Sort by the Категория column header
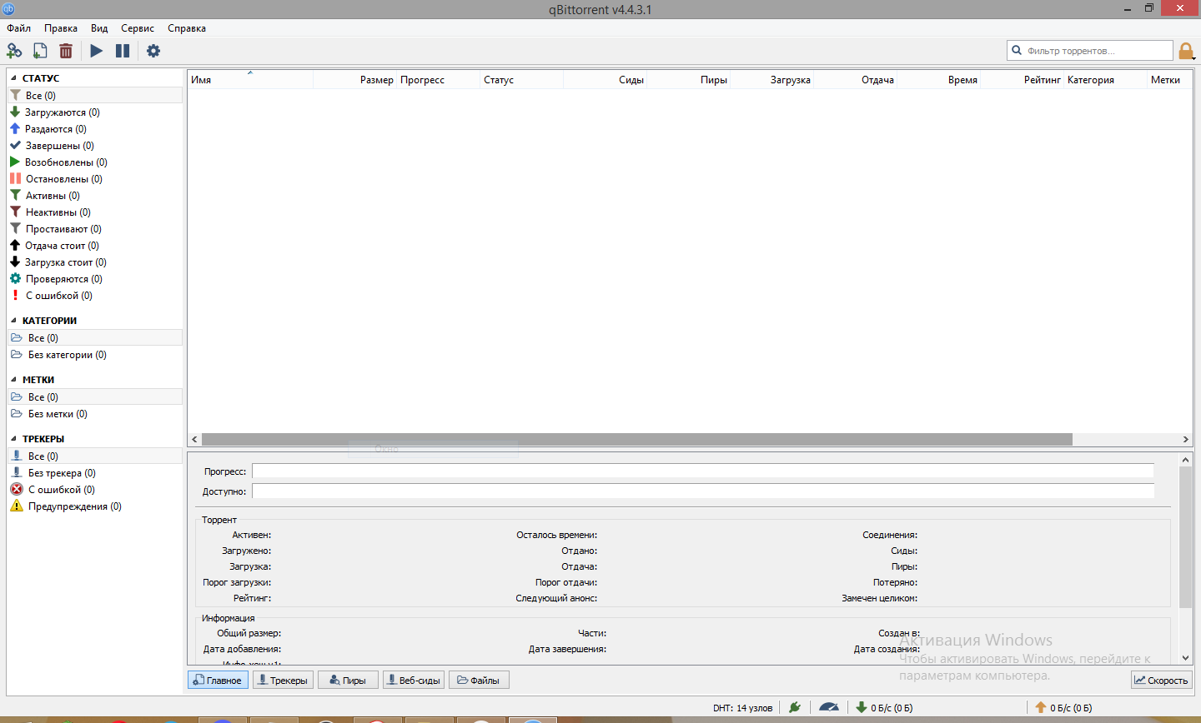 coord(1106,80)
